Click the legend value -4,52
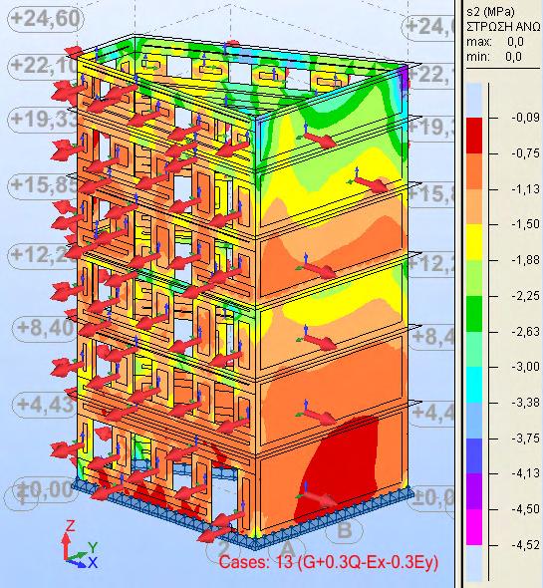Screen dimensions: 543x588 [526, 545]
